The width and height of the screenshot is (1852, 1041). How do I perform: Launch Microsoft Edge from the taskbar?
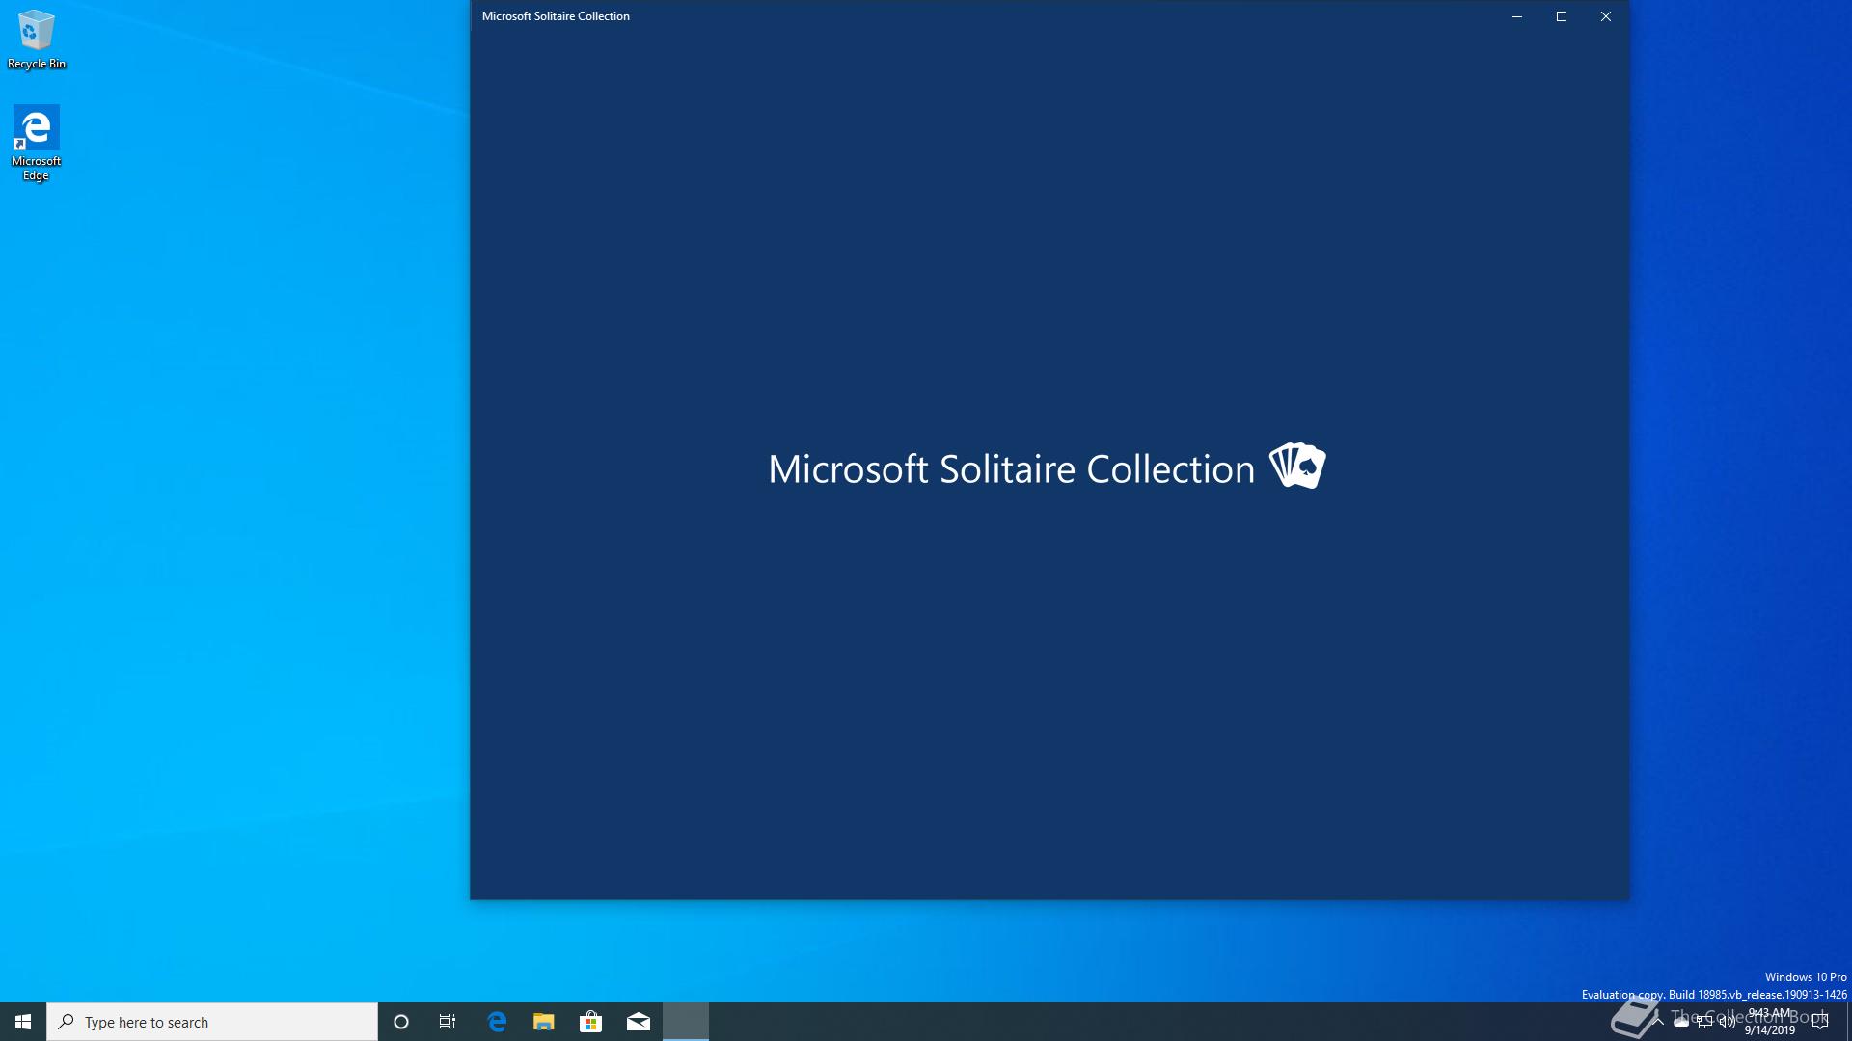pos(497,1022)
